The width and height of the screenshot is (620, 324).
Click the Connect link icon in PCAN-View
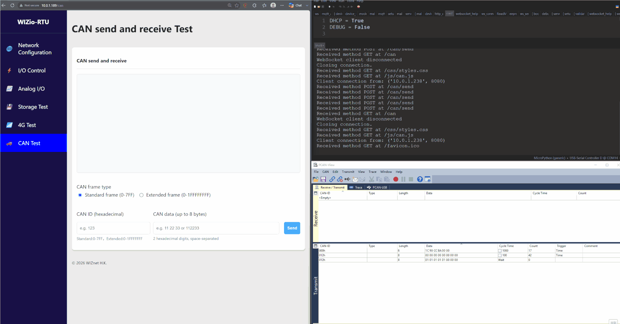point(332,179)
